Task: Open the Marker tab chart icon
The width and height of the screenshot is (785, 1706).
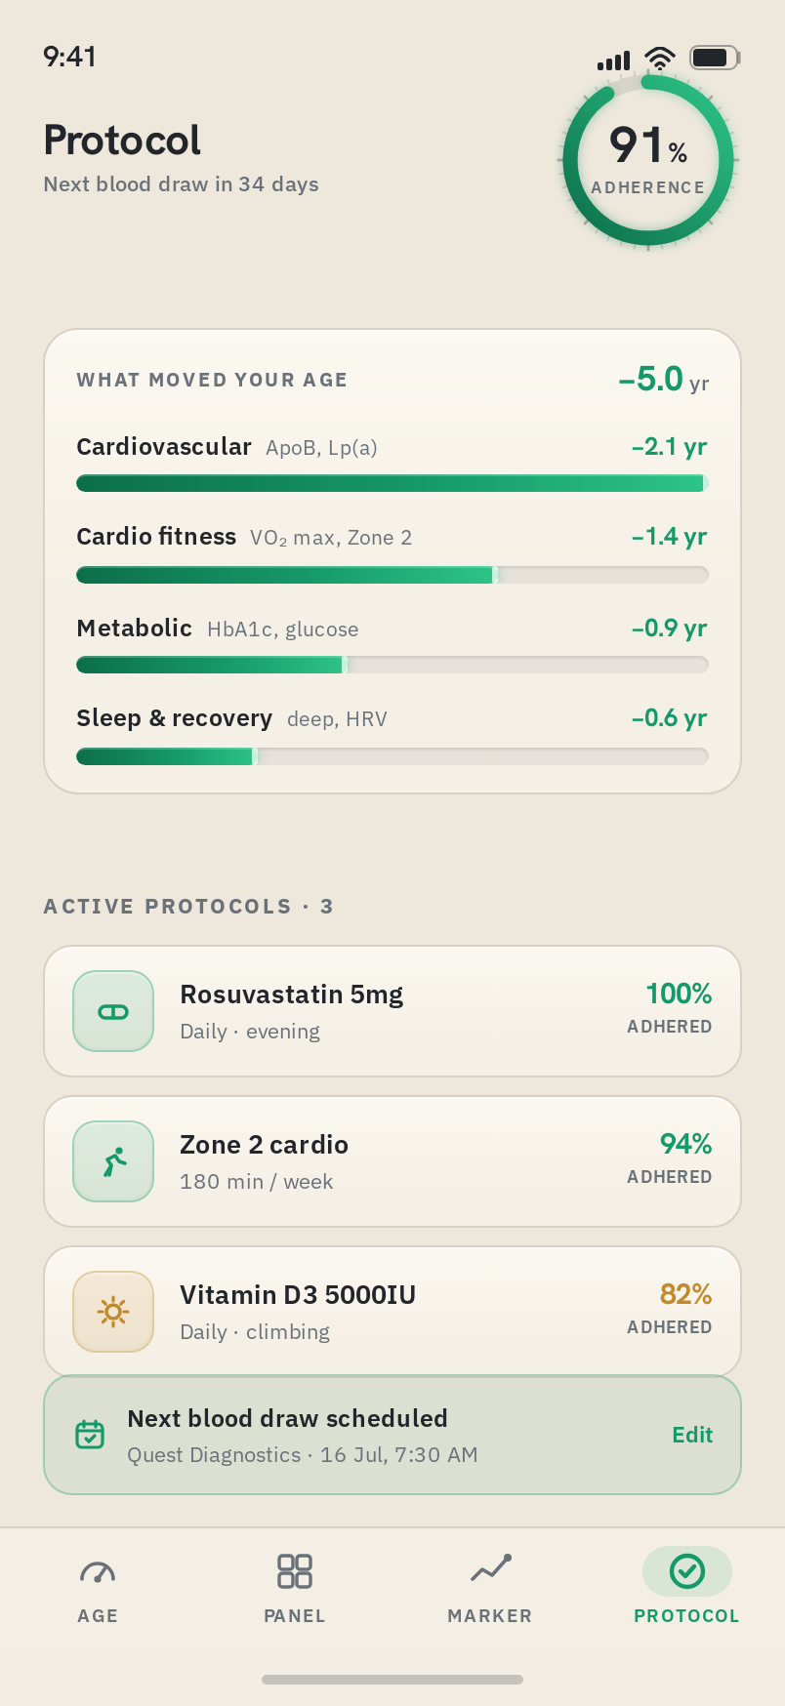Action: click(x=490, y=1568)
